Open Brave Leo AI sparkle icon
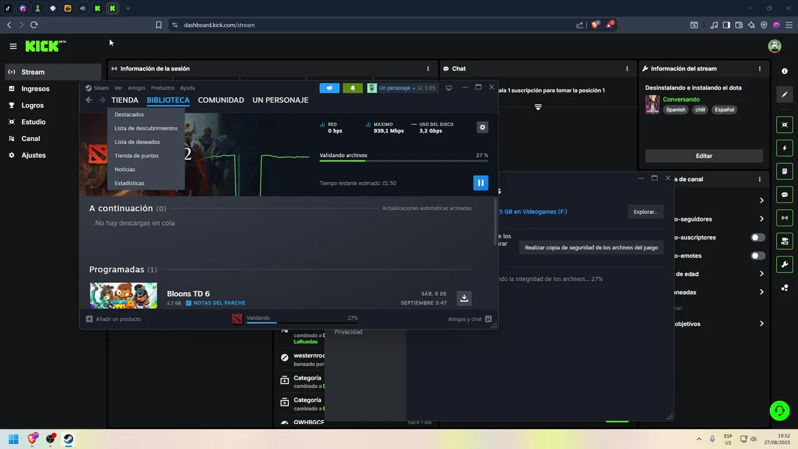Screen dimensions: 798x449 [751, 25]
